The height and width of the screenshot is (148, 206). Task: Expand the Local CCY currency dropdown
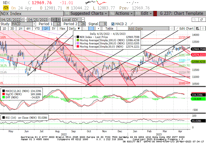[x=83, y=20]
